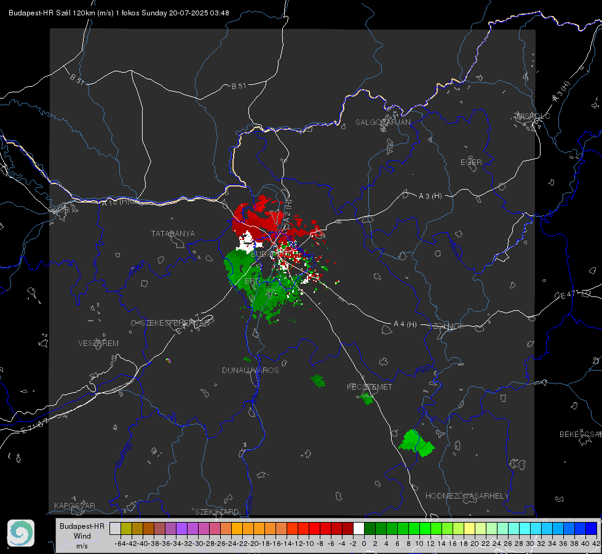
Task: Click the blue 'Pest' county label
Action: pos(423,371)
